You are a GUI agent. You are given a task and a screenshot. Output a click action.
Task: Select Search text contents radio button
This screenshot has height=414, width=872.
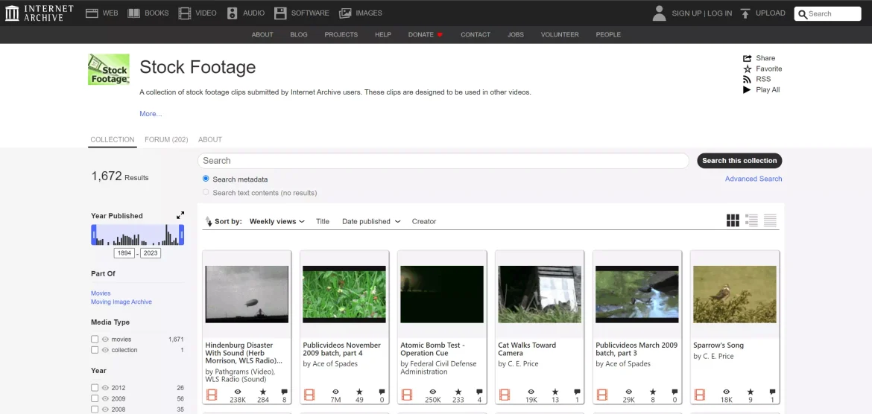(x=206, y=192)
